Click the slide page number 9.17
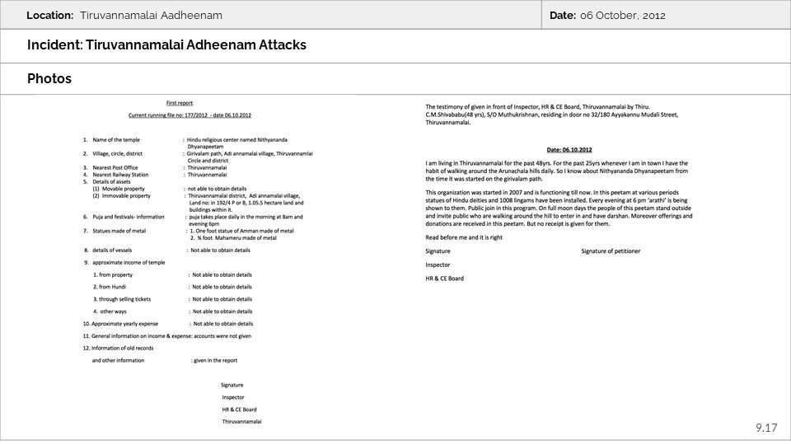791x445 pixels. click(766, 428)
